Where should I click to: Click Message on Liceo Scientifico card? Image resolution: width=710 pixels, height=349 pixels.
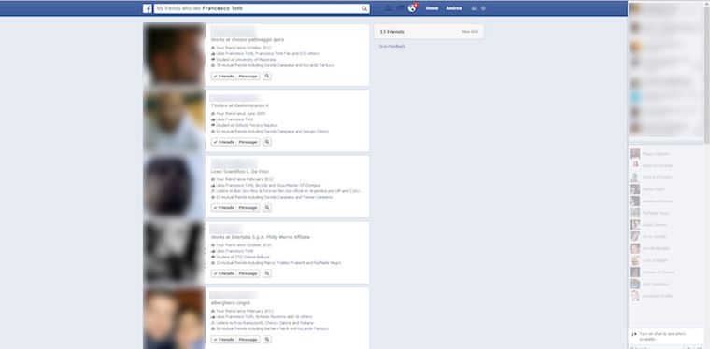click(248, 208)
